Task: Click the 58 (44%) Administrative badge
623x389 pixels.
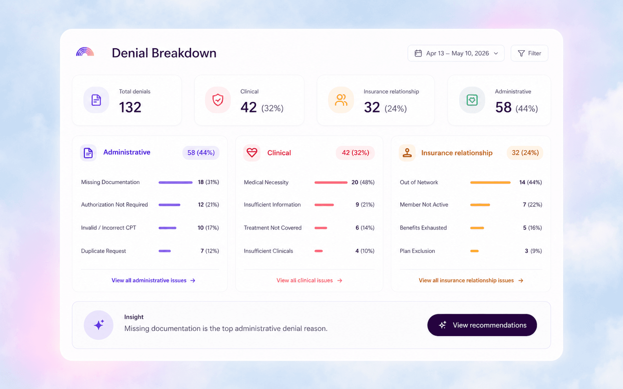Action: click(201, 153)
